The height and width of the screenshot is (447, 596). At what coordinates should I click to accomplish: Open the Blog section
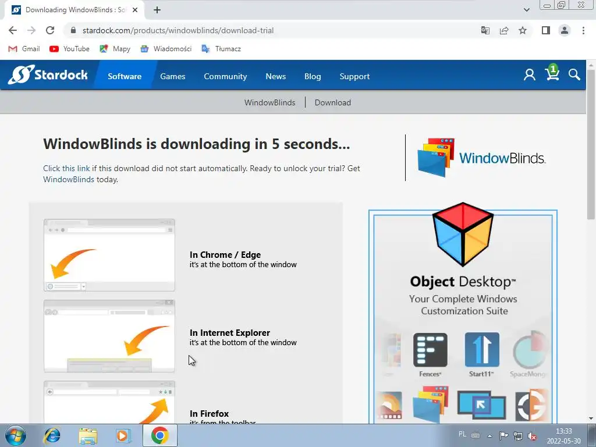point(313,76)
